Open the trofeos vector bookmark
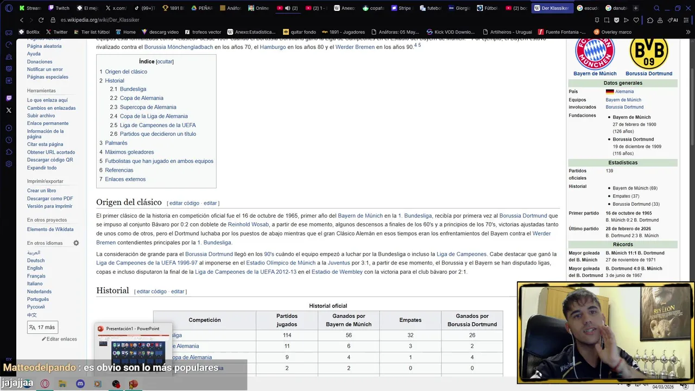Image resolution: width=695 pixels, height=391 pixels. click(204, 32)
